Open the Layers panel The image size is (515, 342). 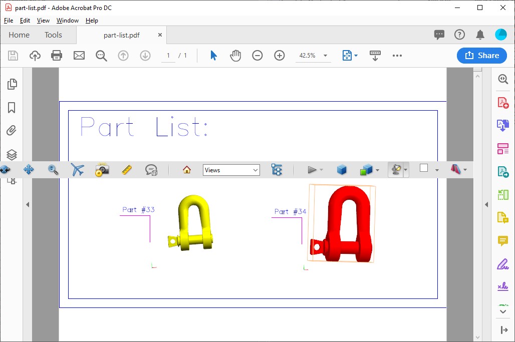(12, 154)
